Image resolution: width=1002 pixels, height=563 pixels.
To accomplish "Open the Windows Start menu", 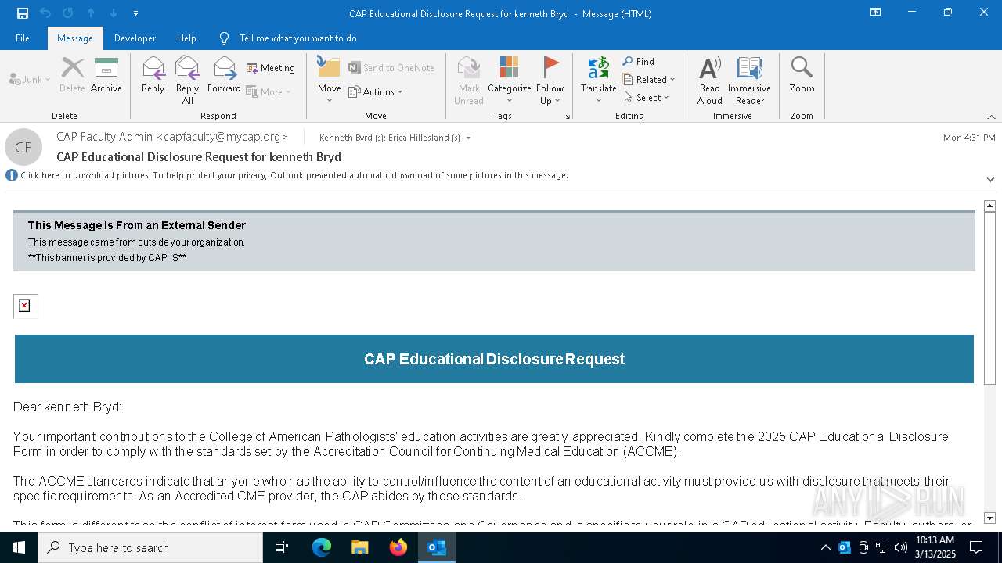I will 19,547.
